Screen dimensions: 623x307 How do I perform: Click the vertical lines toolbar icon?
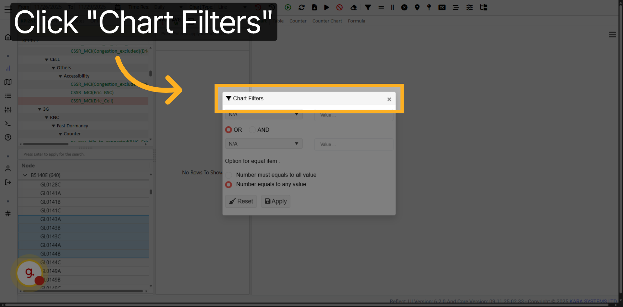coord(392,7)
